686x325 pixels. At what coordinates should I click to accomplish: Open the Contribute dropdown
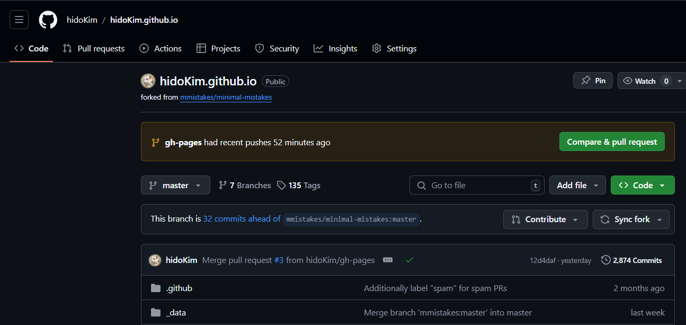click(x=545, y=219)
